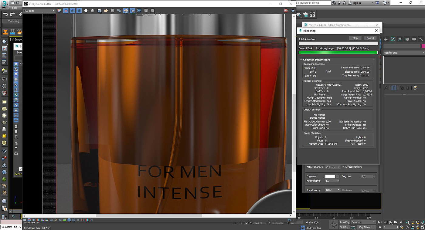Image resolution: width=425 pixels, height=230 pixels.
Task: Open the Create panel plus icon
Action: 386,39
